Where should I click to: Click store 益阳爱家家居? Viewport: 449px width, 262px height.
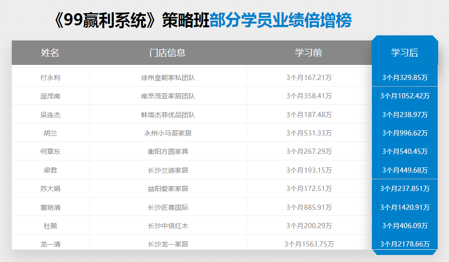coord(168,189)
